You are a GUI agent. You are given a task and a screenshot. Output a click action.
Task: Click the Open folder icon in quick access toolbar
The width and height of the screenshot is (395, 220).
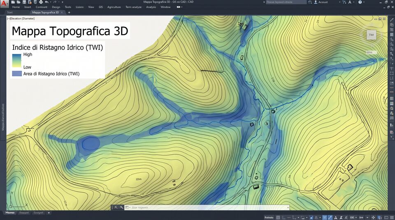click(19, 2)
